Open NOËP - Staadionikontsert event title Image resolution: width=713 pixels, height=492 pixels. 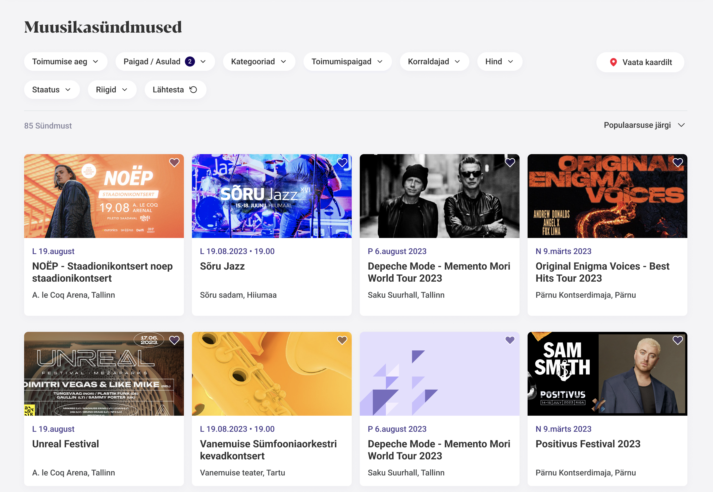click(x=103, y=272)
